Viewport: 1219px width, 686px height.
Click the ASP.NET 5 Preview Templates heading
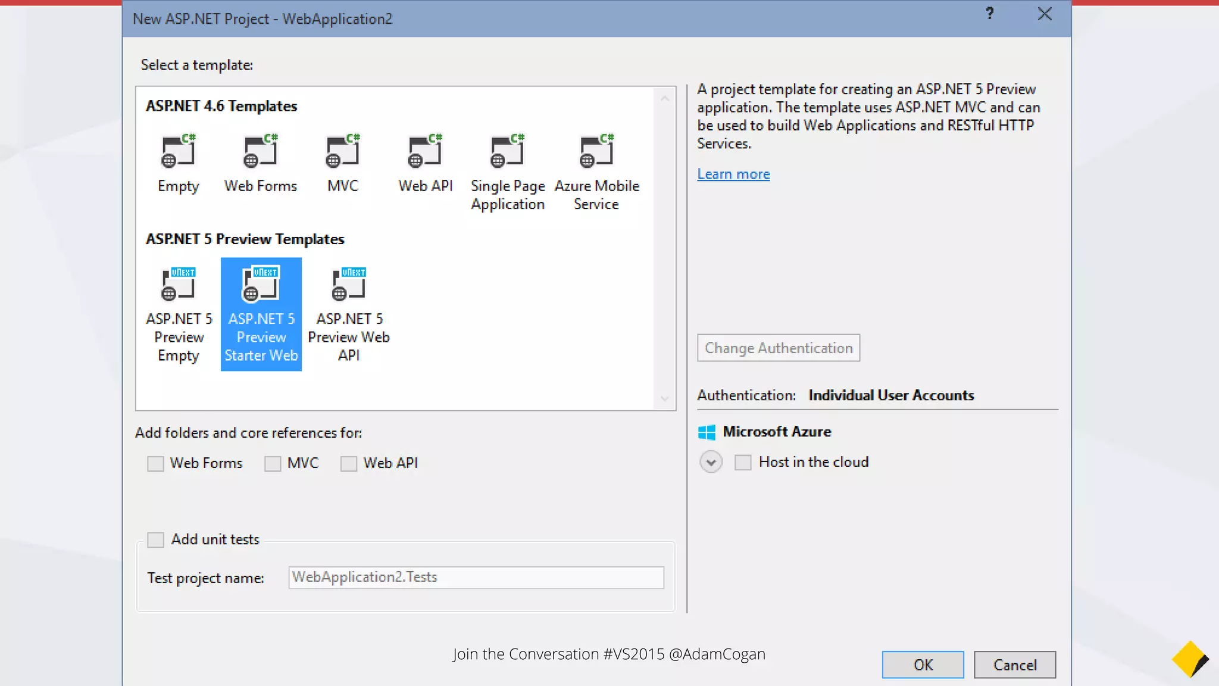click(245, 239)
